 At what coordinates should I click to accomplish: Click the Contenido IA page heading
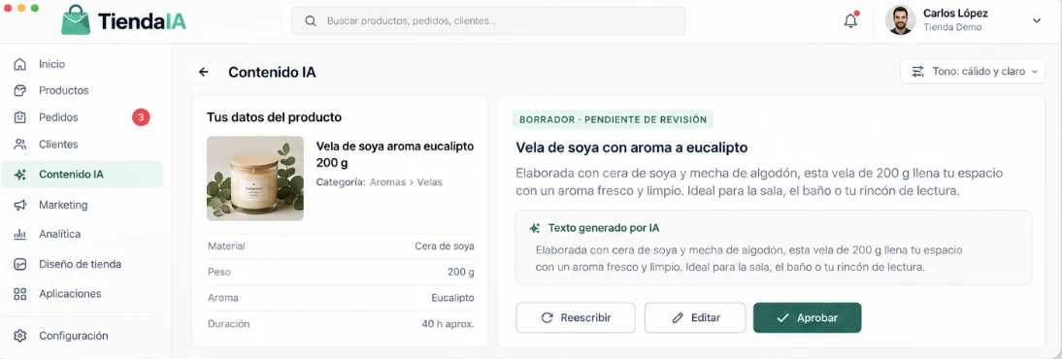(x=272, y=72)
